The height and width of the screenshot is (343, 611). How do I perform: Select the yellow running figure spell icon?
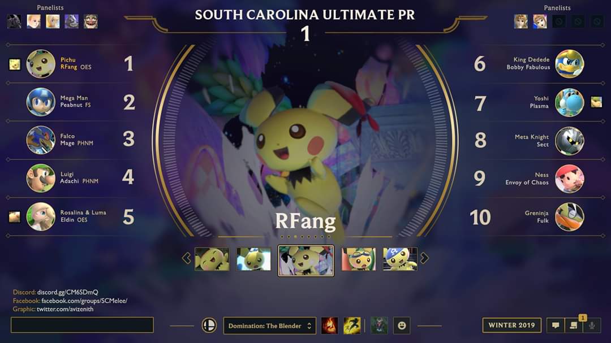[x=352, y=325]
